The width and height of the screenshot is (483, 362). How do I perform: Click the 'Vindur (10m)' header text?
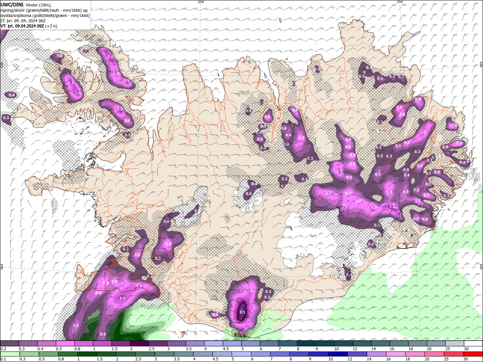click(x=38, y=5)
